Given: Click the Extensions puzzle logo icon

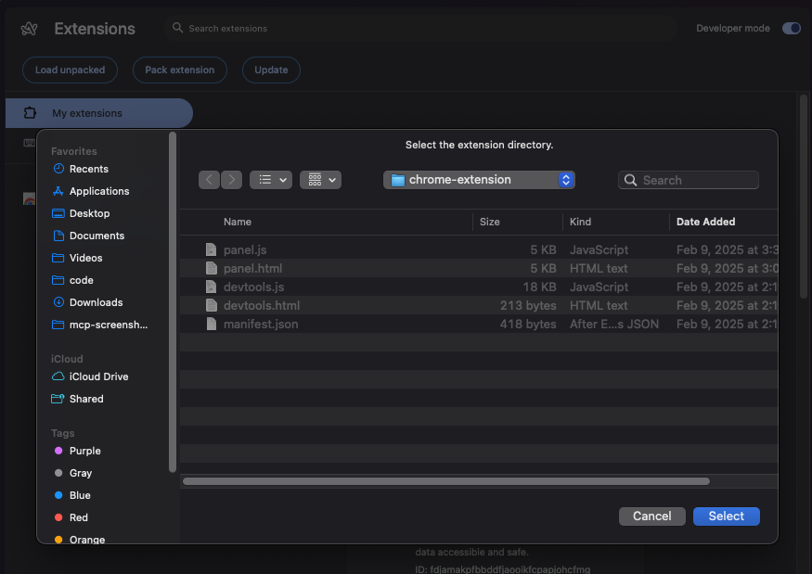Looking at the screenshot, I should [29, 28].
